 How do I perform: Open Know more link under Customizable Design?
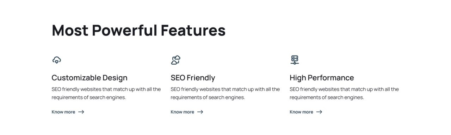(68, 112)
